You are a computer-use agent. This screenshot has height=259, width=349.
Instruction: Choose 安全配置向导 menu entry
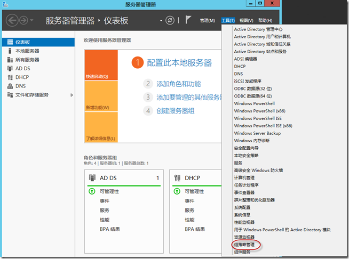click(x=246, y=148)
